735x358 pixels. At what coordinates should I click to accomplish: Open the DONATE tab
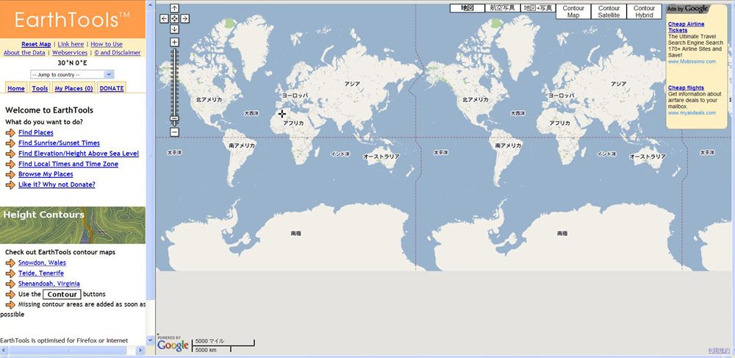(112, 88)
